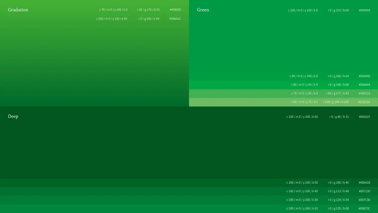This screenshot has width=378, height=213.
Task: Click the RGB value "r 0 / g 106 / b 44"
Action: click(149, 19)
